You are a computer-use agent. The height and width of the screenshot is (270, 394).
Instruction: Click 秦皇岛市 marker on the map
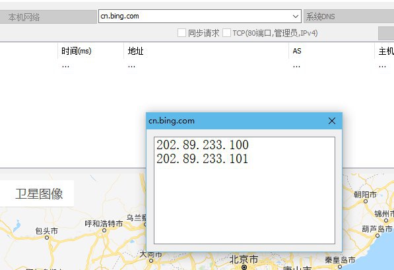tap(340, 267)
